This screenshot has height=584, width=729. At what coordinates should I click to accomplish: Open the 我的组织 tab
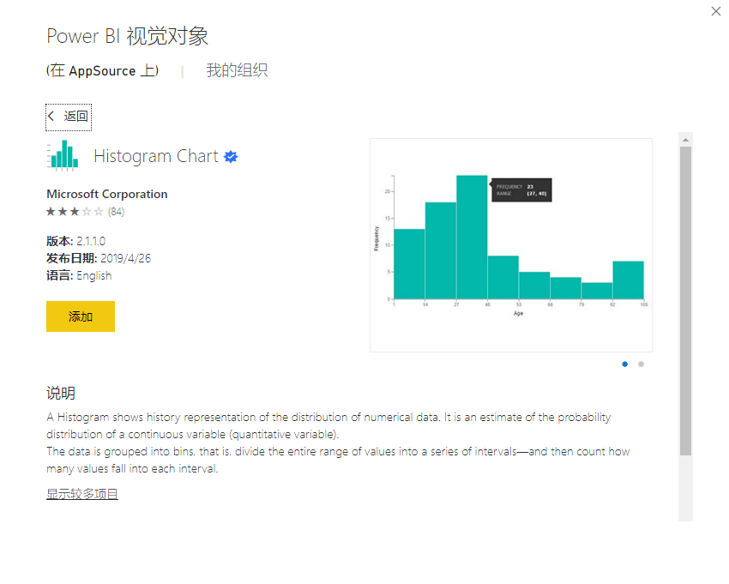click(237, 71)
